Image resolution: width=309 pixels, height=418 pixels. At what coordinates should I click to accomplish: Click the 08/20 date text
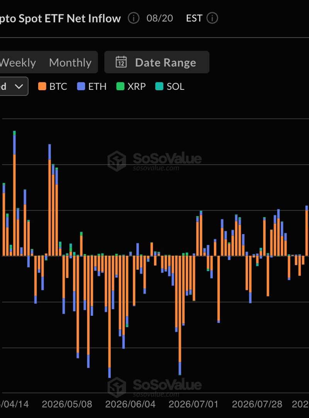click(160, 19)
